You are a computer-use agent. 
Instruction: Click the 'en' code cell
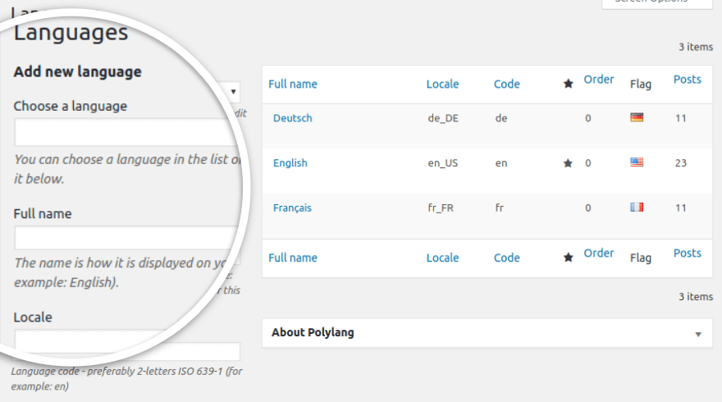click(501, 163)
